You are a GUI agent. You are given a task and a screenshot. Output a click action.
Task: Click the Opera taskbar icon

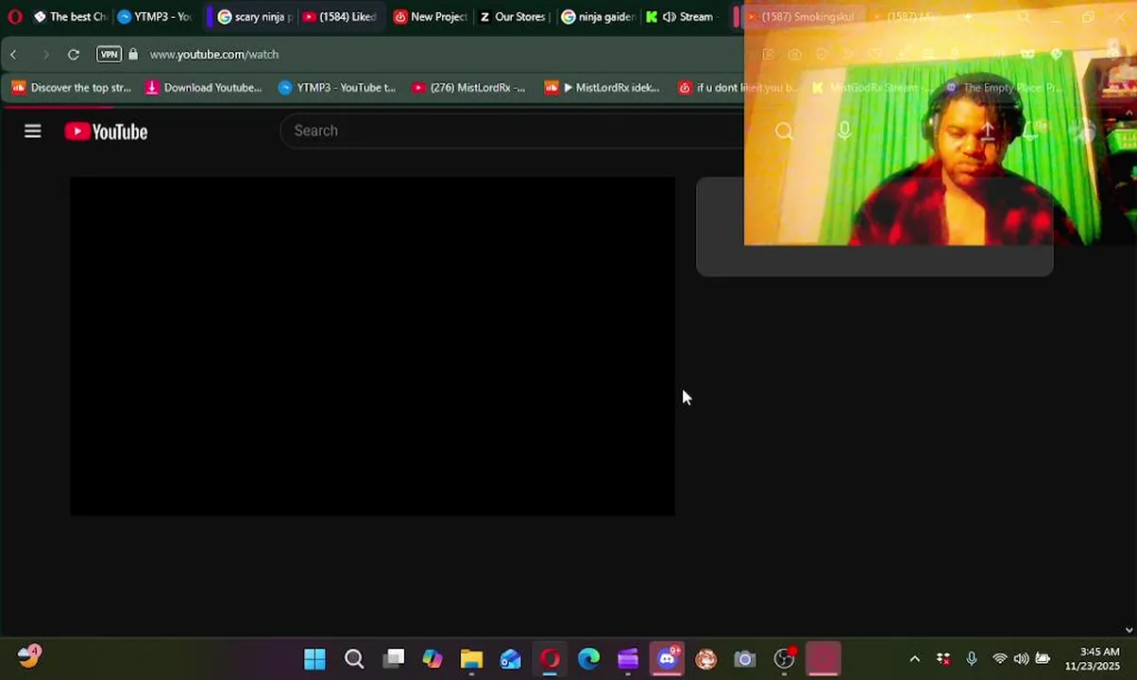click(550, 659)
